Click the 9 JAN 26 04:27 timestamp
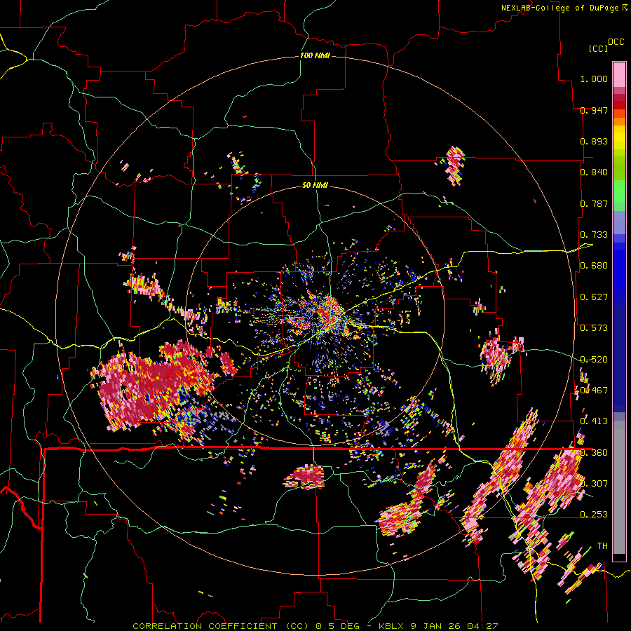This screenshot has height=631, width=631. 454,626
